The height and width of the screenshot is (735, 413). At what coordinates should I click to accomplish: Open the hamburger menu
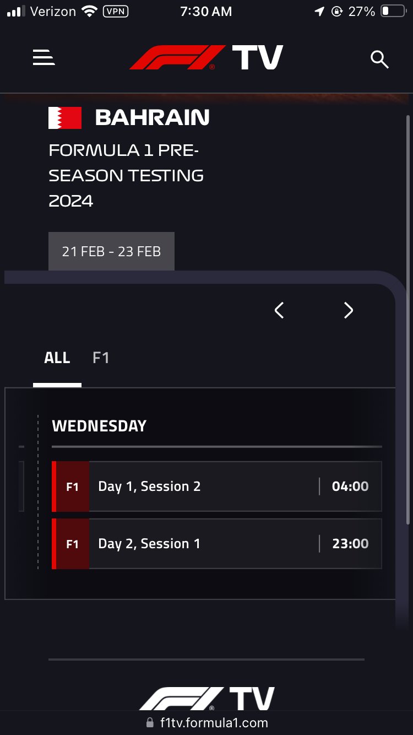pos(44,57)
